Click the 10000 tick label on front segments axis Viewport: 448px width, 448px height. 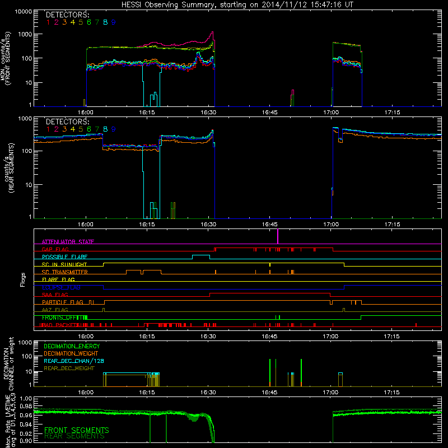(x=24, y=12)
